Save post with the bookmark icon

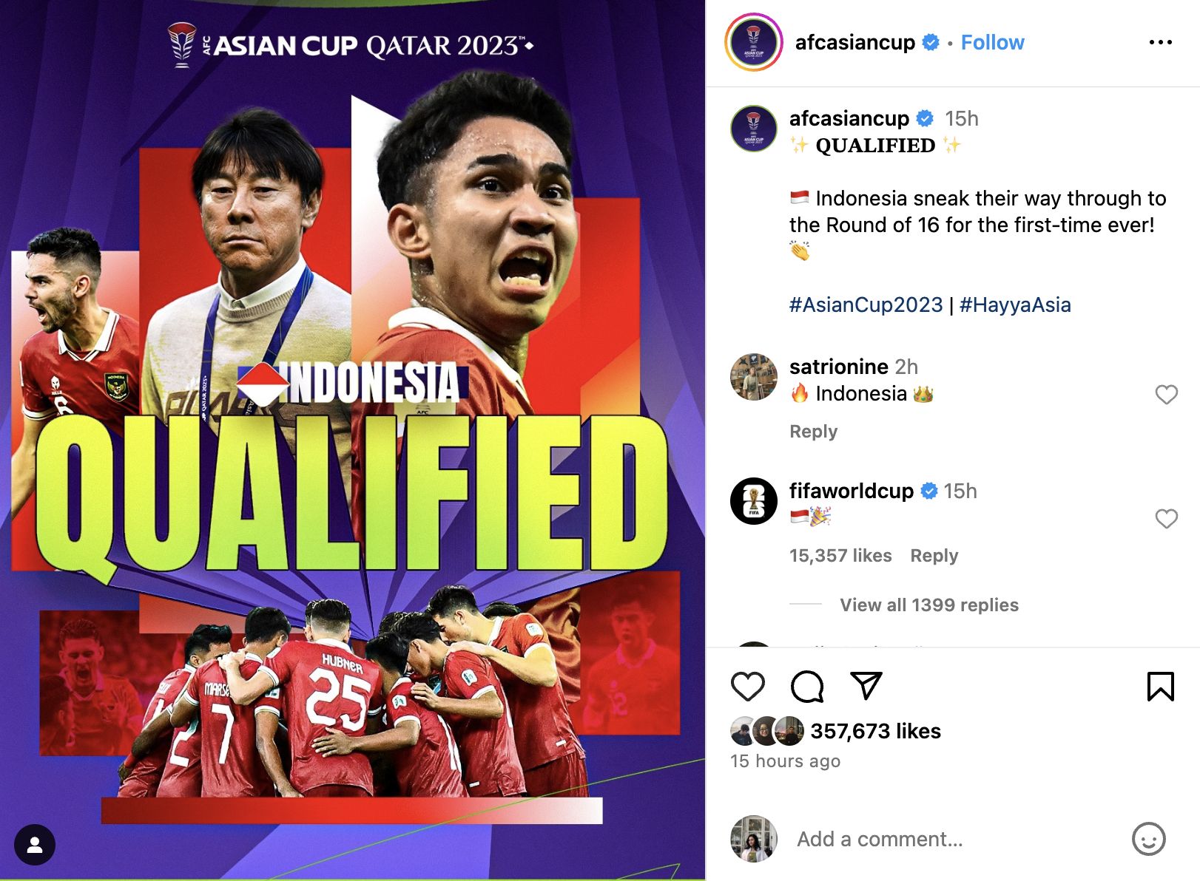point(1160,687)
